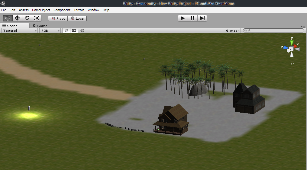This screenshot has height=170, width=307.
Task: Open the Terrain menu
Action: click(x=79, y=10)
